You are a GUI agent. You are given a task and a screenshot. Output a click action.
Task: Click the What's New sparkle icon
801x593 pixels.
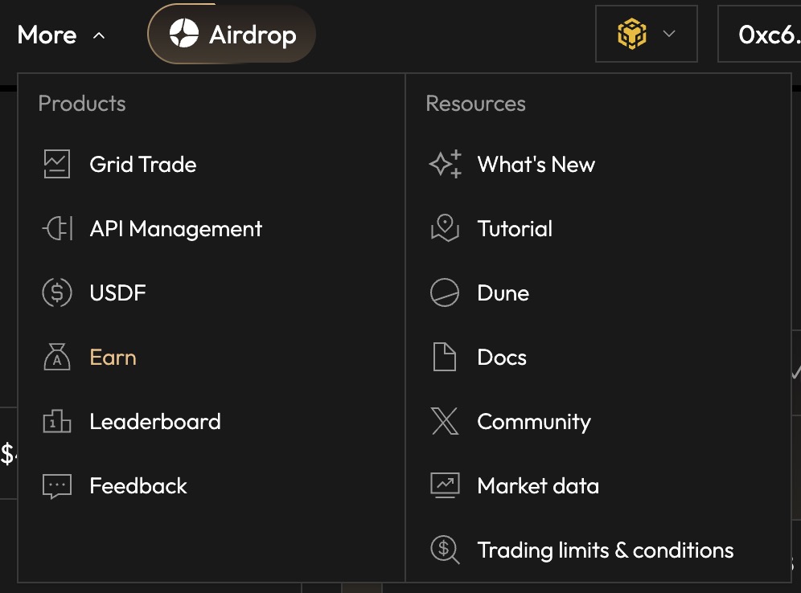point(445,165)
